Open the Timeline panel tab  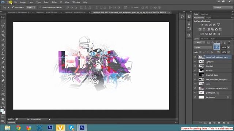coord(11,123)
